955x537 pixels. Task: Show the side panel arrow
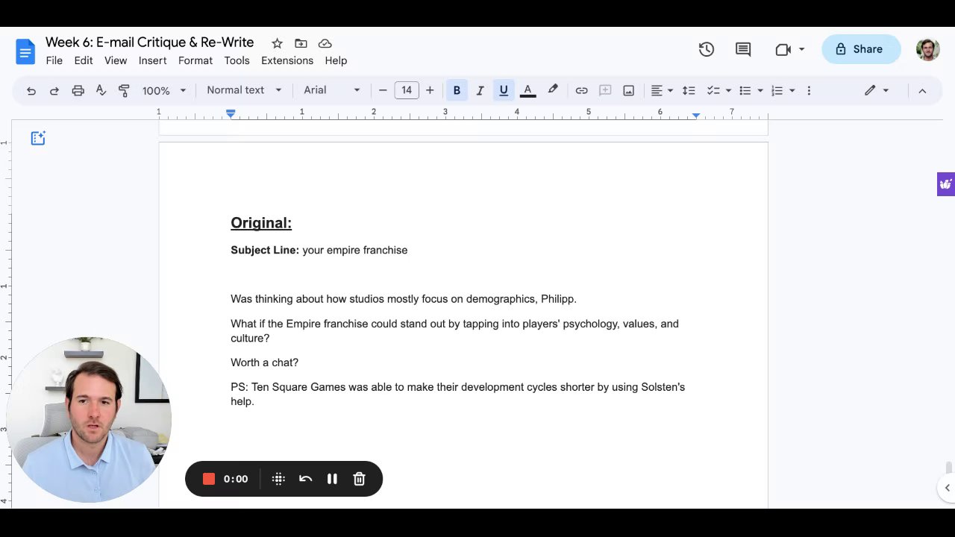[x=947, y=488]
